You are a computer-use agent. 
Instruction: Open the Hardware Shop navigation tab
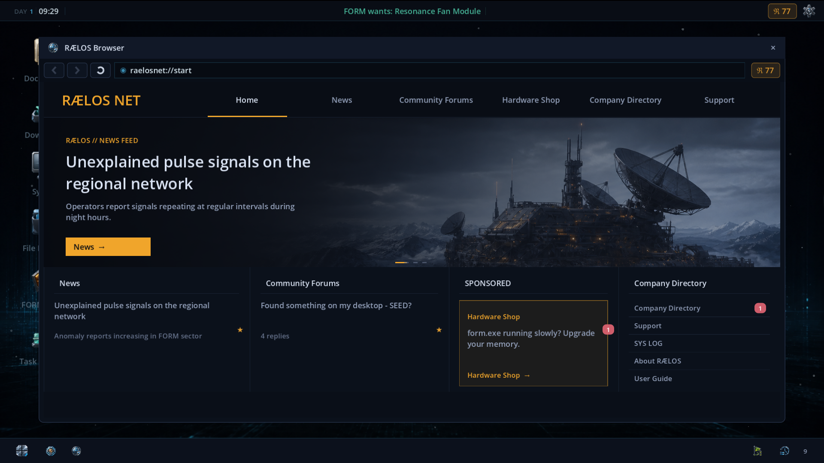pyautogui.click(x=531, y=100)
